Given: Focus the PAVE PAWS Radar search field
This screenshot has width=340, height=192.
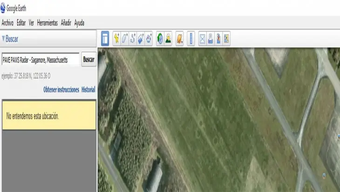Looking at the screenshot, I should pyautogui.click(x=41, y=60).
